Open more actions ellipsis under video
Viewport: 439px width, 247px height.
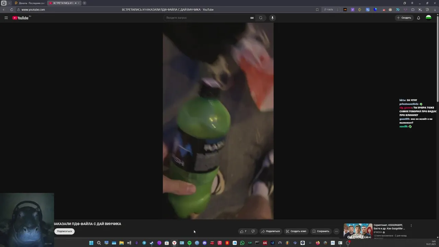click(336, 231)
